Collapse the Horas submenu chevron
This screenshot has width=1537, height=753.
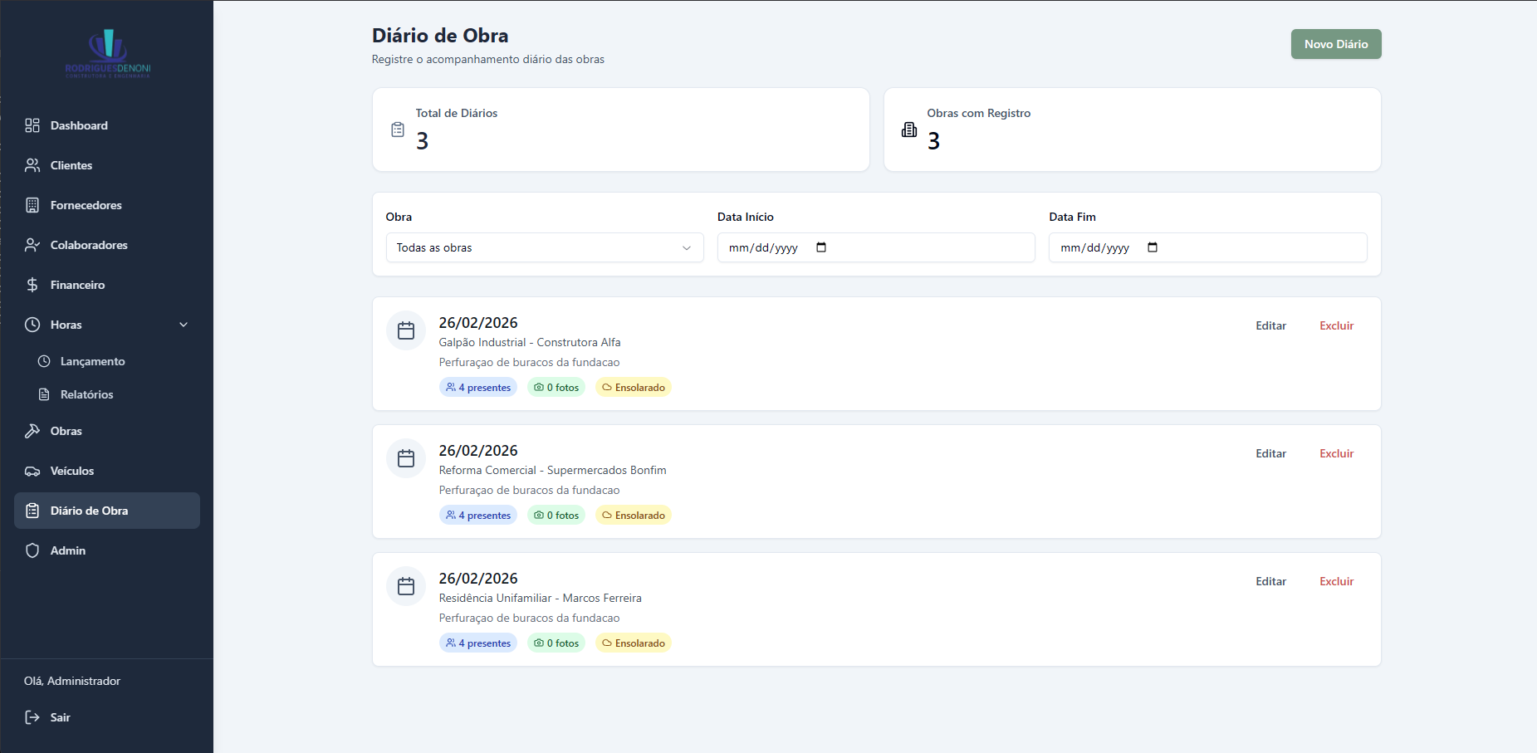tap(184, 325)
